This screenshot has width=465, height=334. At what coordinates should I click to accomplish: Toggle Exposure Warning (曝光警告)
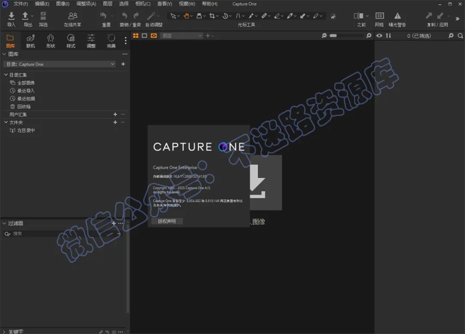(397, 16)
